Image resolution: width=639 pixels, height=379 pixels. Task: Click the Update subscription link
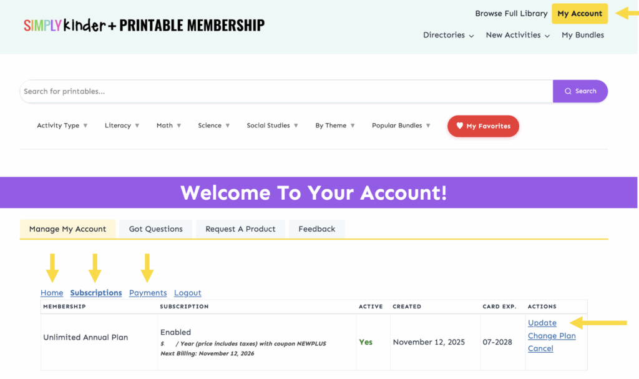click(x=542, y=323)
